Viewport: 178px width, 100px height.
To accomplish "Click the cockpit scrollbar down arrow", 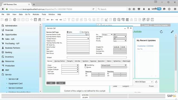I will (x=176, y=91).
